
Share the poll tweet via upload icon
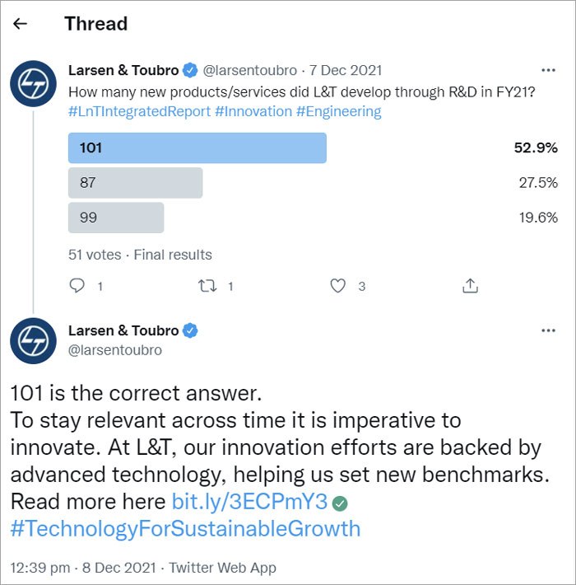tap(470, 286)
